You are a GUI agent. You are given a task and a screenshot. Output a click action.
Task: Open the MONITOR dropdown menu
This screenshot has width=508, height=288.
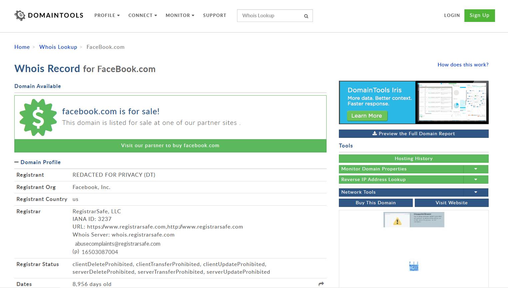[x=180, y=15]
